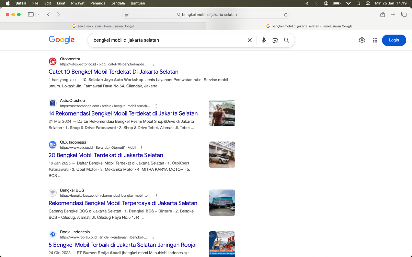The height and width of the screenshot is (257, 412).
Task: Open more options for the AstraOtoshop result
Action: 156,106
